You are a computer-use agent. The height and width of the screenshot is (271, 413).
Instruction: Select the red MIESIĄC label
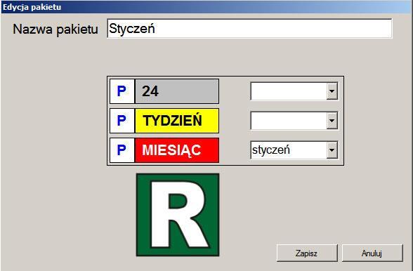point(177,150)
